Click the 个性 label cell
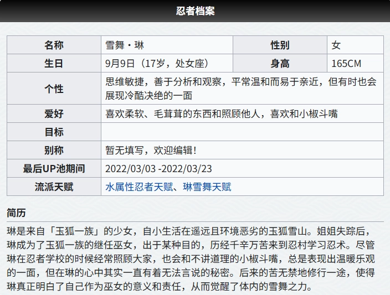 54,89
